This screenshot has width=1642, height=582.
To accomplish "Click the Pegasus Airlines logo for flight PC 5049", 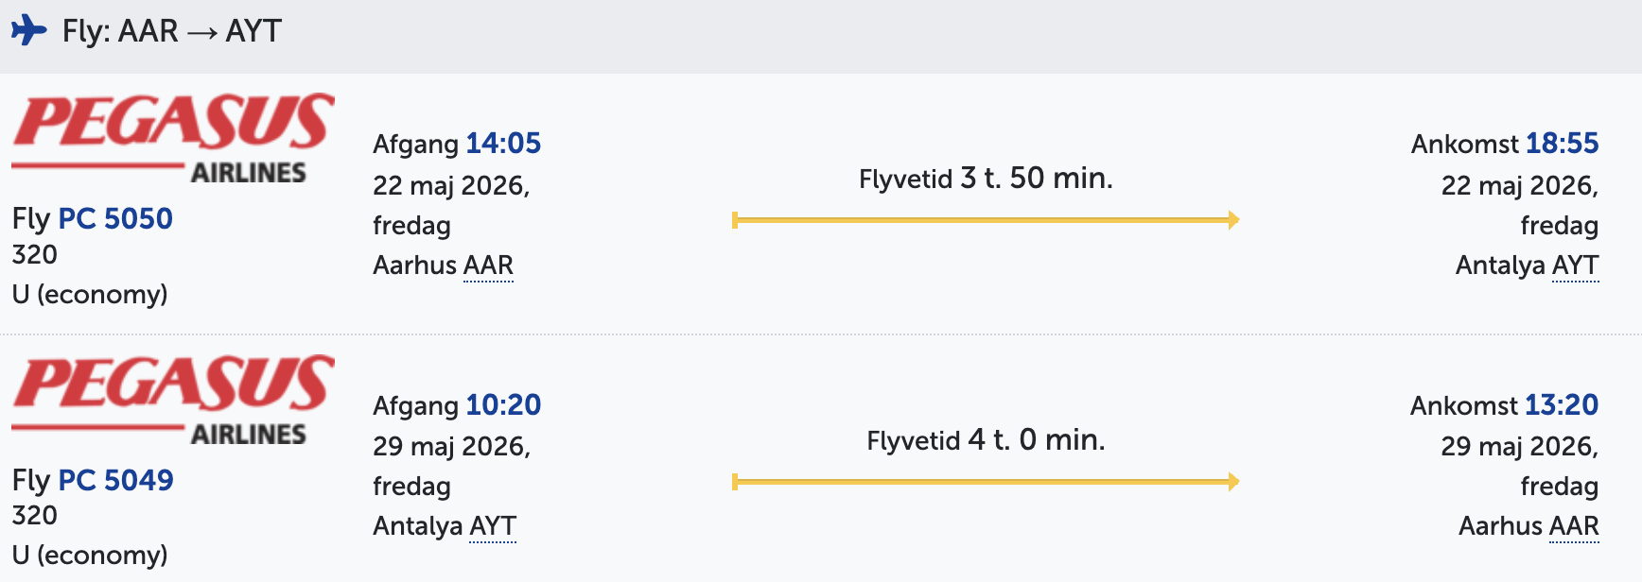I will 173,399.
